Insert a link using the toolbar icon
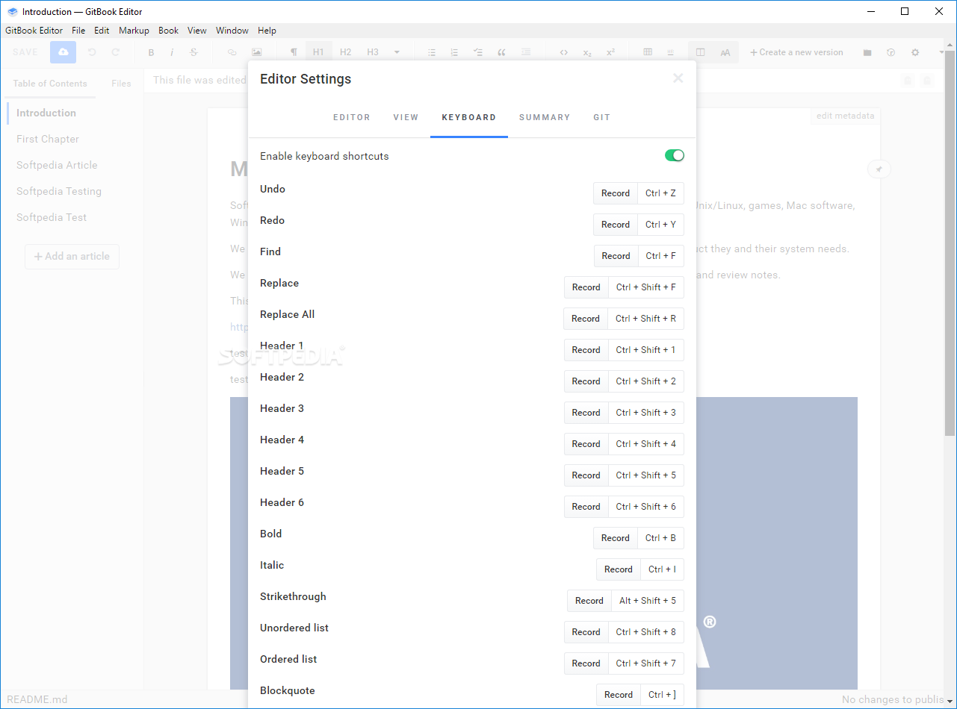This screenshot has width=957, height=709. click(232, 52)
